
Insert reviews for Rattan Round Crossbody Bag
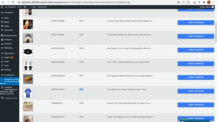196,77
